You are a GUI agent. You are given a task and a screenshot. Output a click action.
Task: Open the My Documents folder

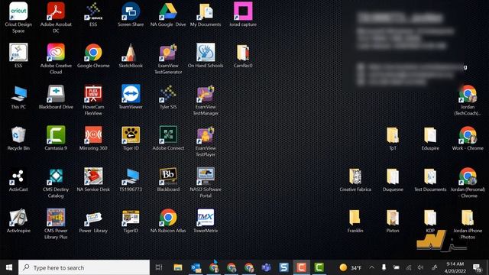206,15
